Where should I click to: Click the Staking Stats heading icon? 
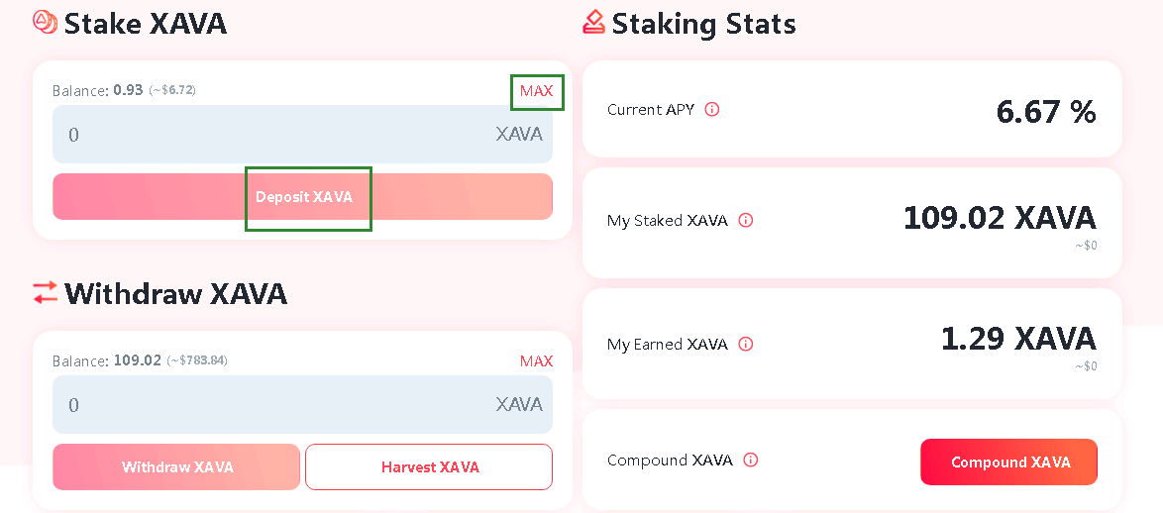[x=594, y=23]
